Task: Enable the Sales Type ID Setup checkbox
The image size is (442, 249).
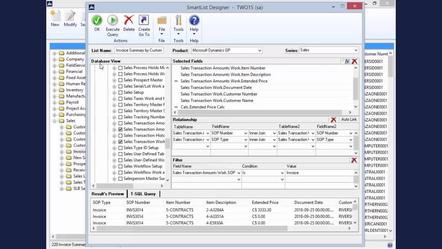Action: [x=120, y=148]
